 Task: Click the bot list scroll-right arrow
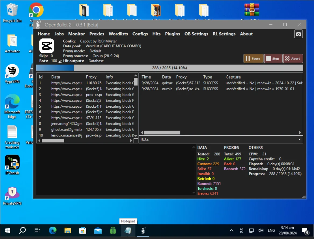(x=131, y=141)
